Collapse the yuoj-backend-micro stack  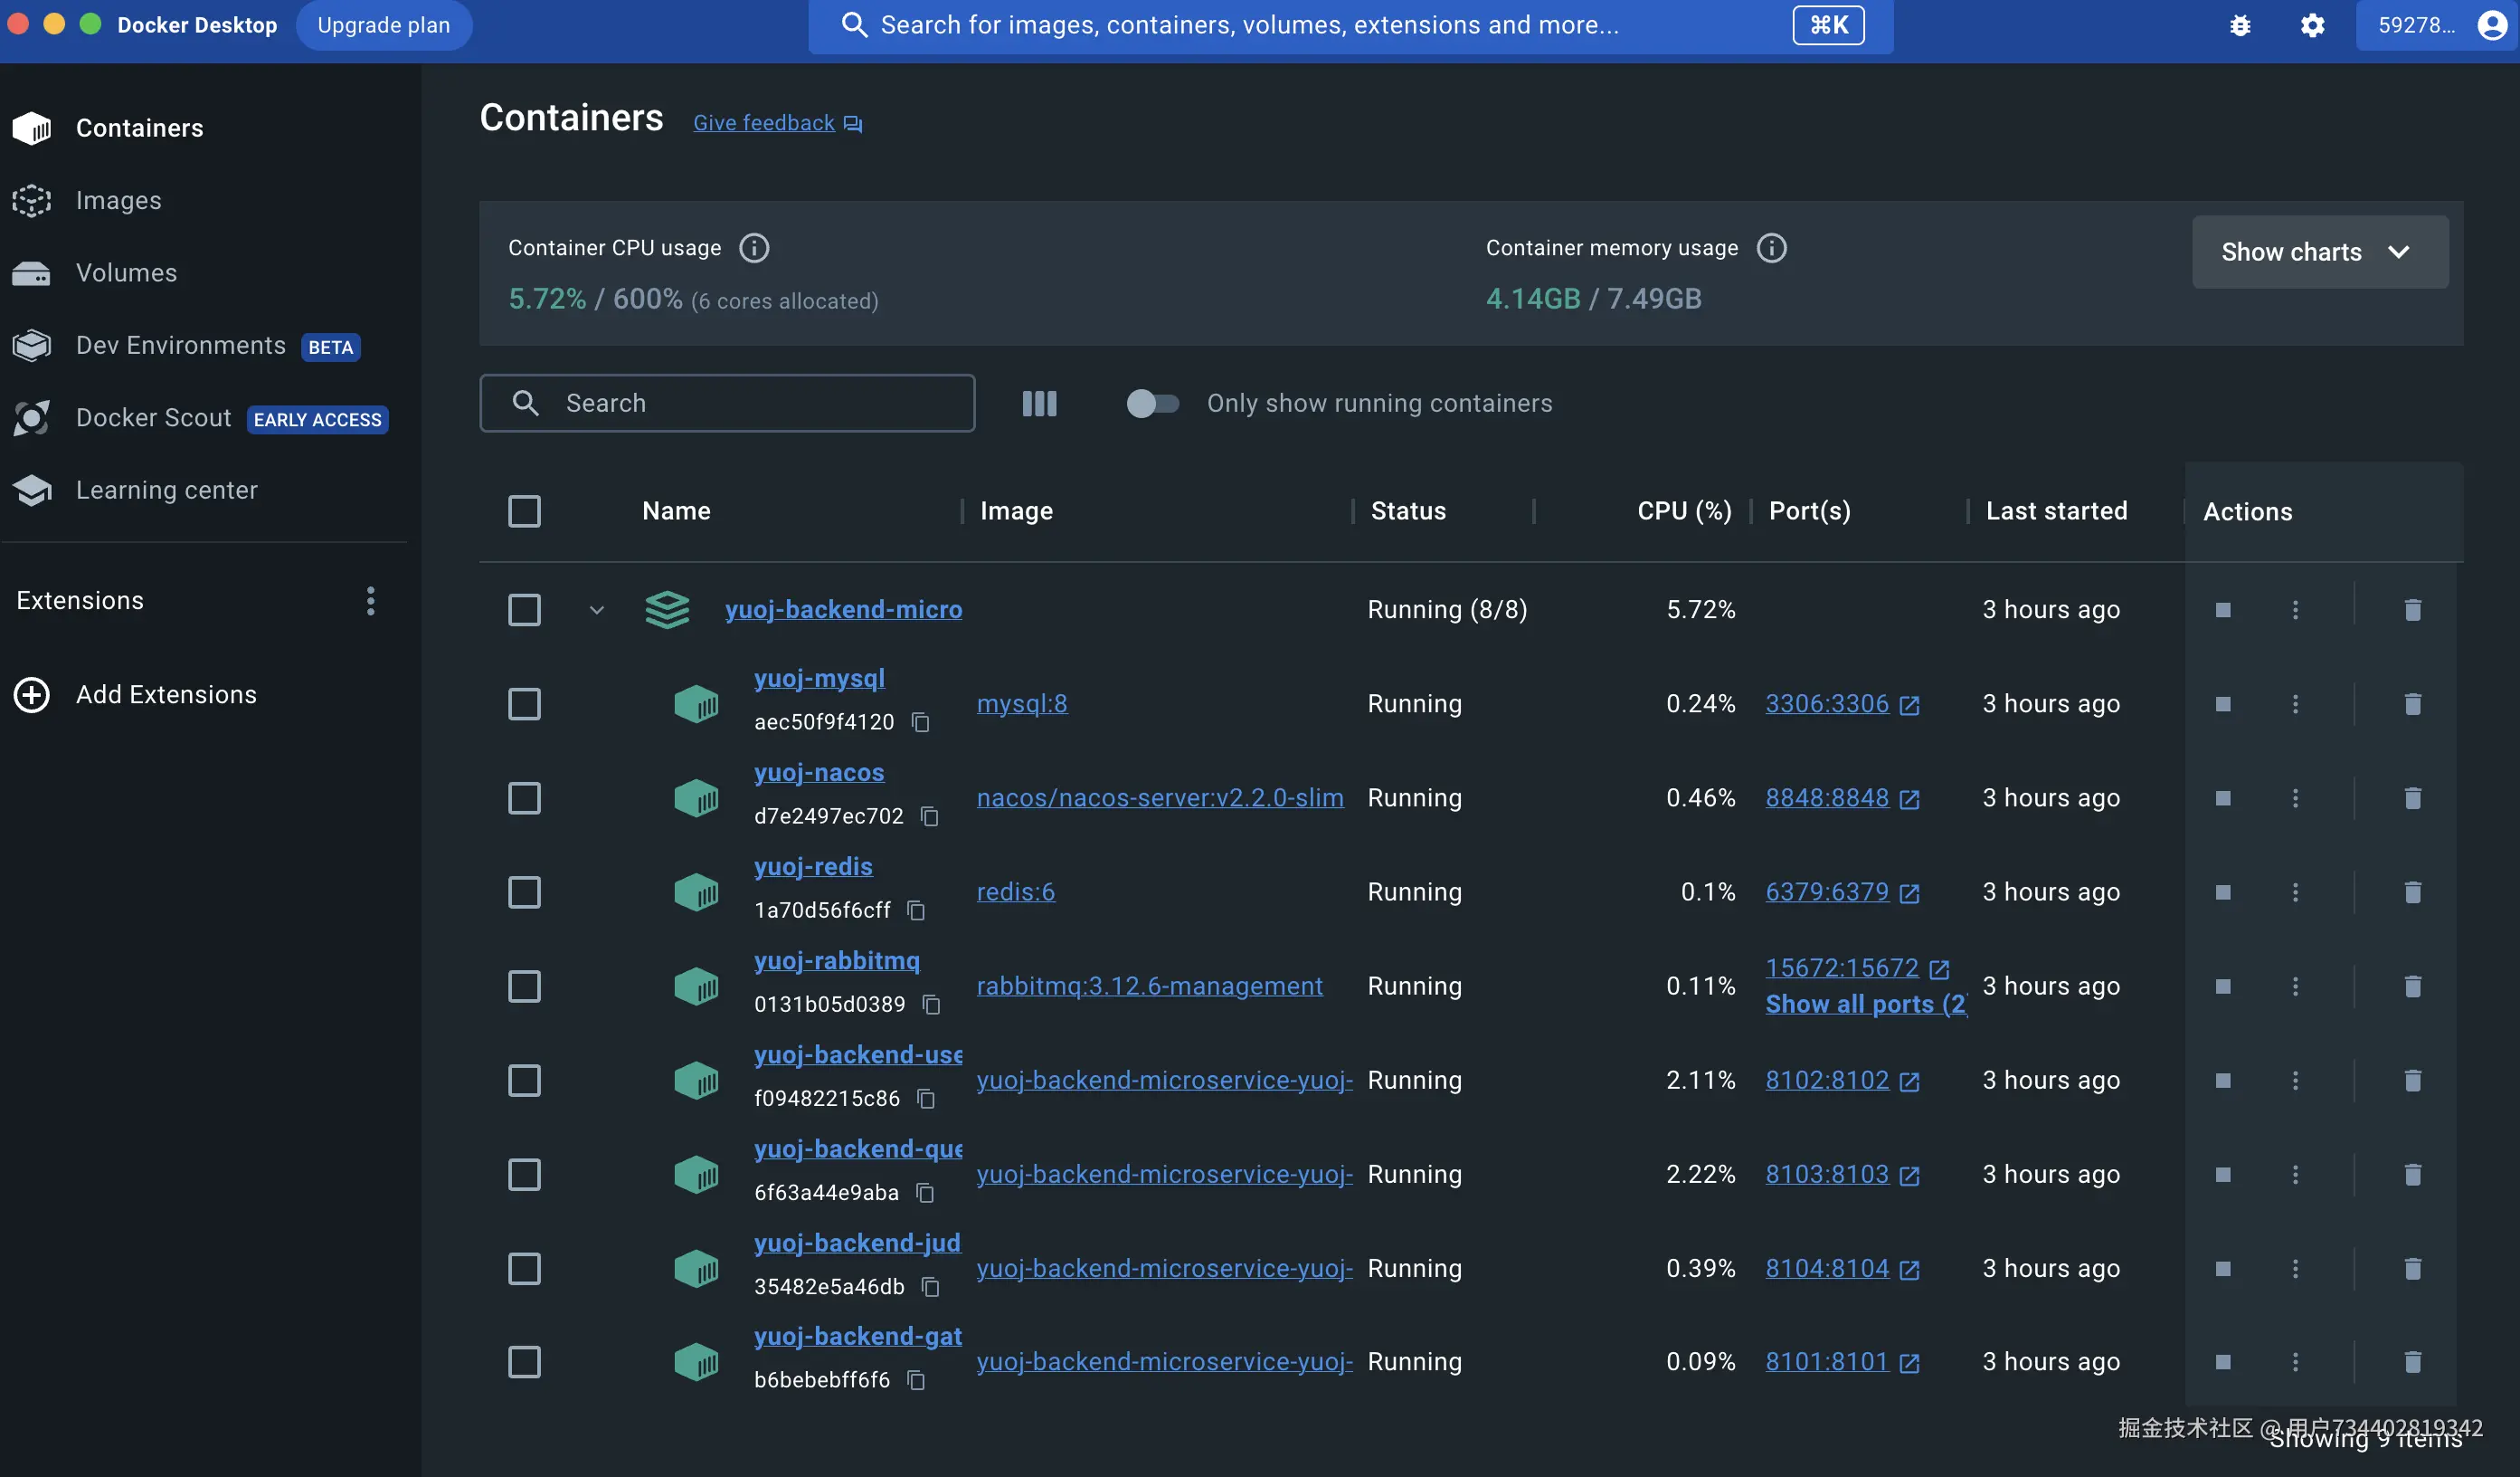pyautogui.click(x=597, y=610)
